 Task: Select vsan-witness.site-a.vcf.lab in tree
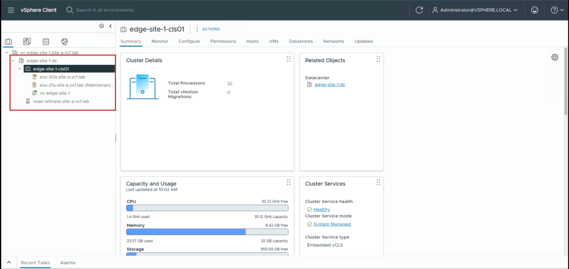click(61, 101)
